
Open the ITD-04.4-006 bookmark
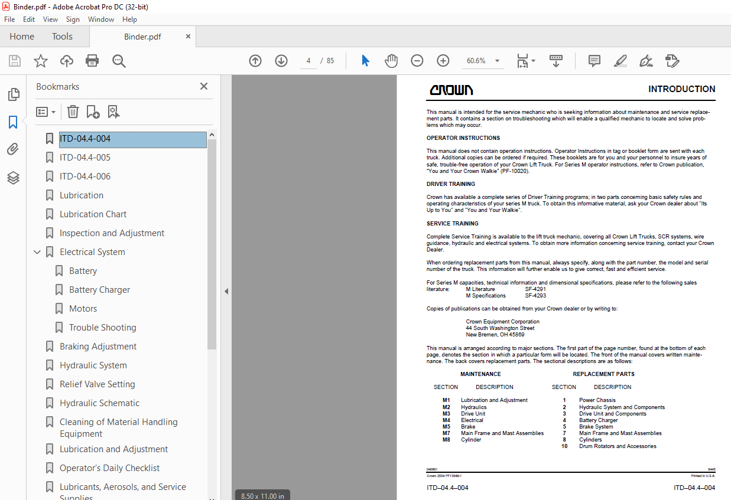pos(85,177)
